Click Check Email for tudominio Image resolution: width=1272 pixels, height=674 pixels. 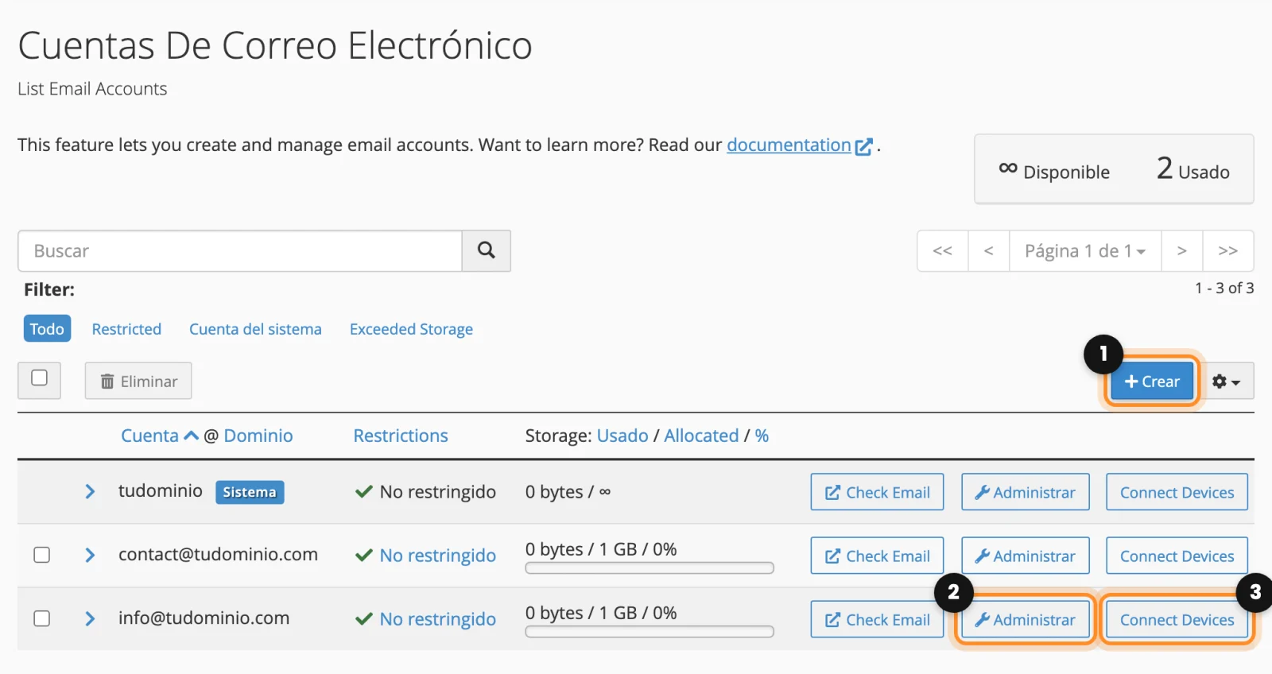[x=877, y=492]
